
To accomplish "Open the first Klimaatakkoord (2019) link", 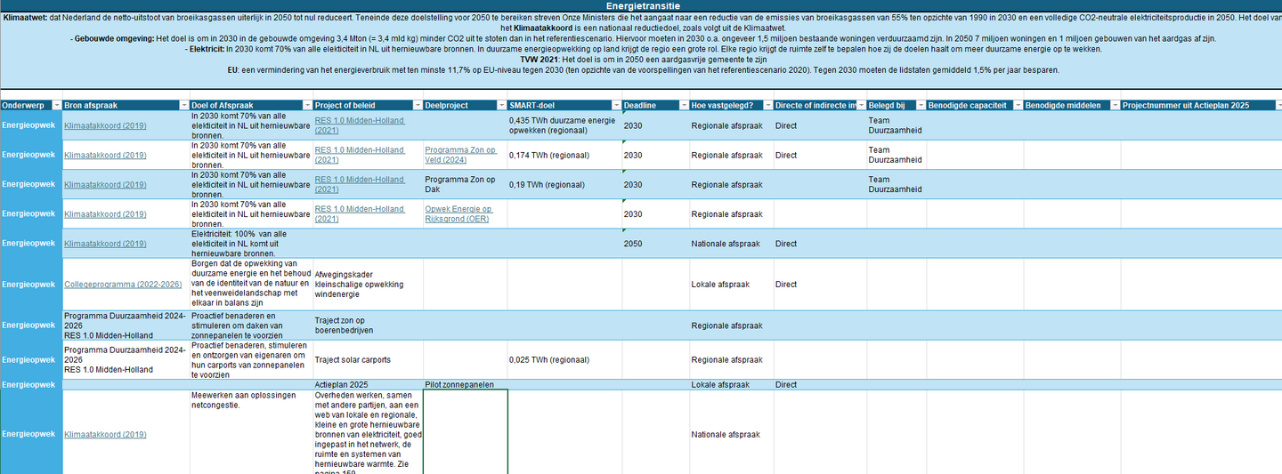I will point(105,125).
